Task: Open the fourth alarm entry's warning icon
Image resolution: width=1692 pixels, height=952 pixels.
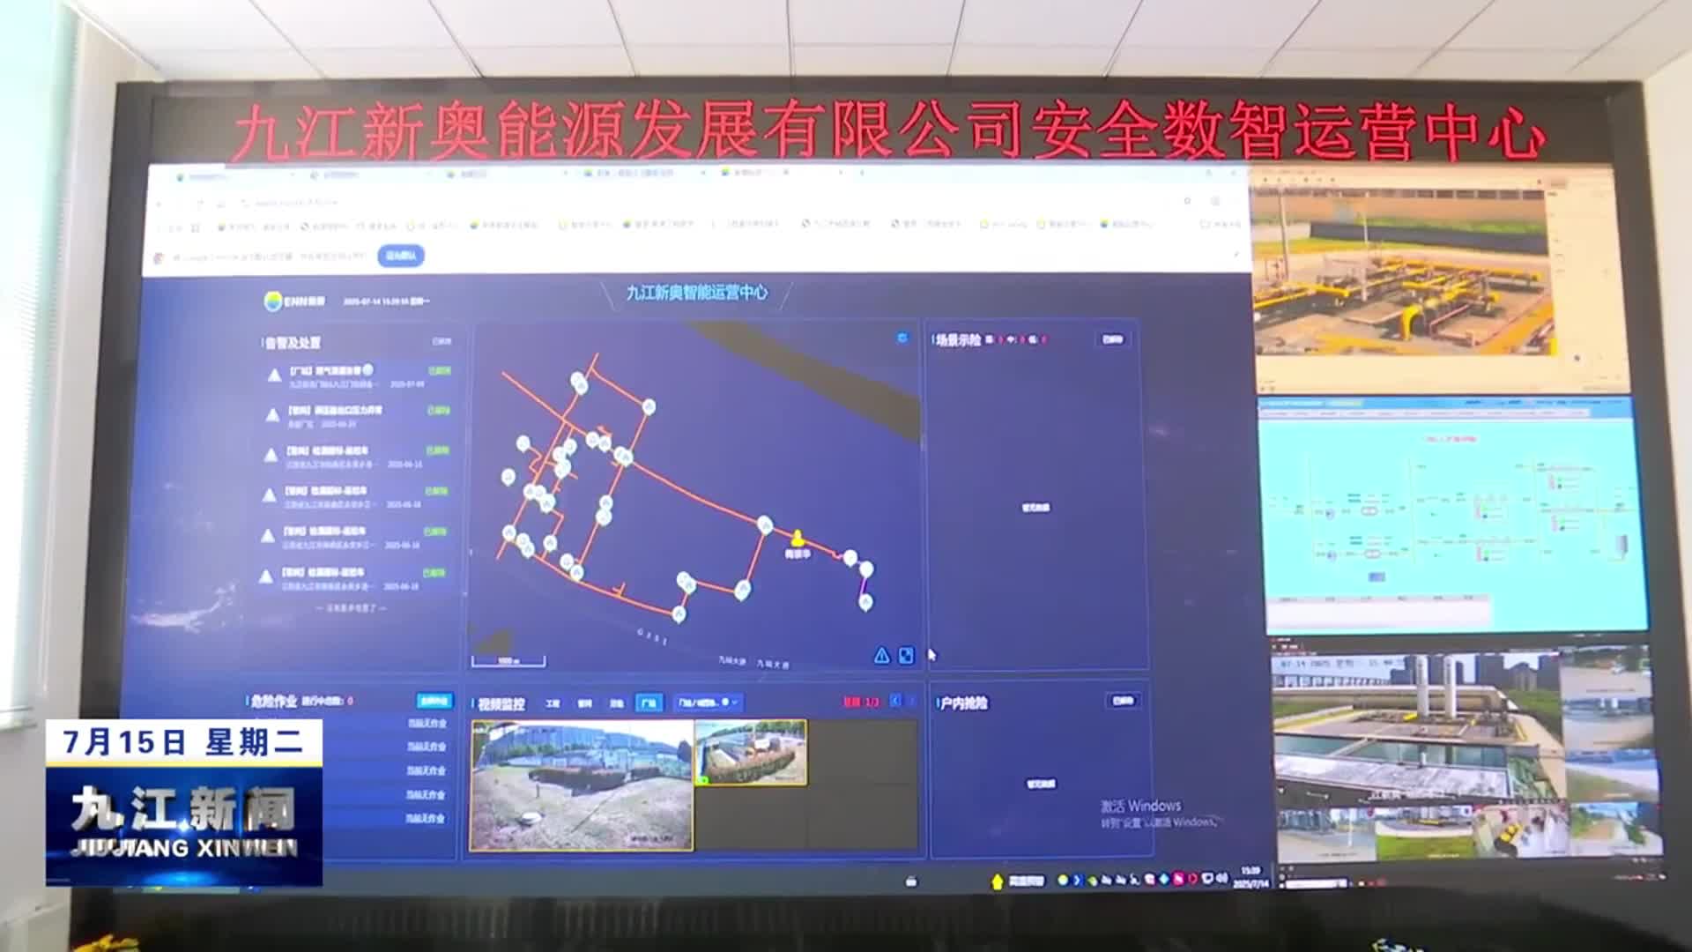Action: pyautogui.click(x=269, y=495)
